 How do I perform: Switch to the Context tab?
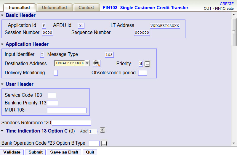point(86,7)
